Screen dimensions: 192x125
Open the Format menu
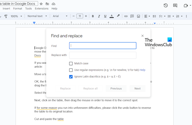point(18,8)
